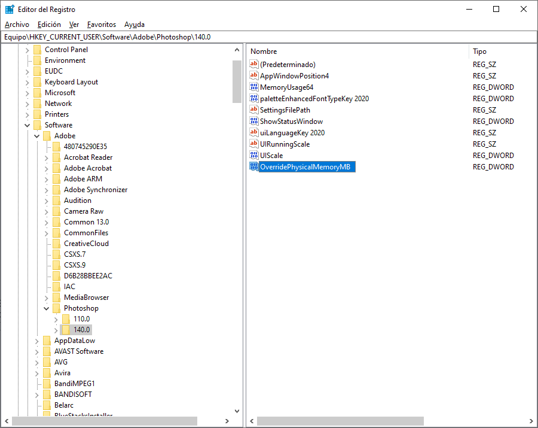Expand the Acrobat Reader key
538x428 pixels.
pos(46,157)
